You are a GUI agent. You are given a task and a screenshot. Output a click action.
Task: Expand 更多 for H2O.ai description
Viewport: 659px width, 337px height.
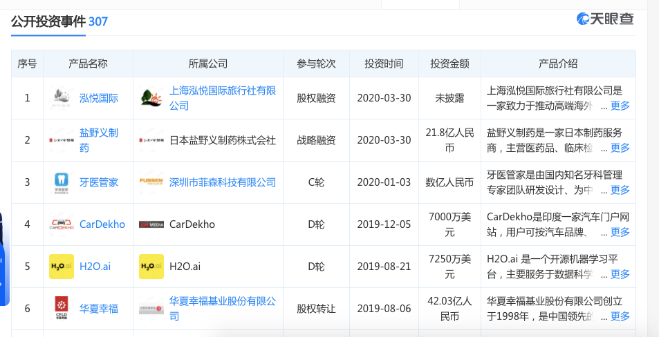(x=620, y=274)
